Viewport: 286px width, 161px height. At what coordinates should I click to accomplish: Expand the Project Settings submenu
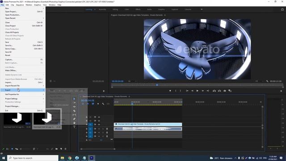pos(23,98)
